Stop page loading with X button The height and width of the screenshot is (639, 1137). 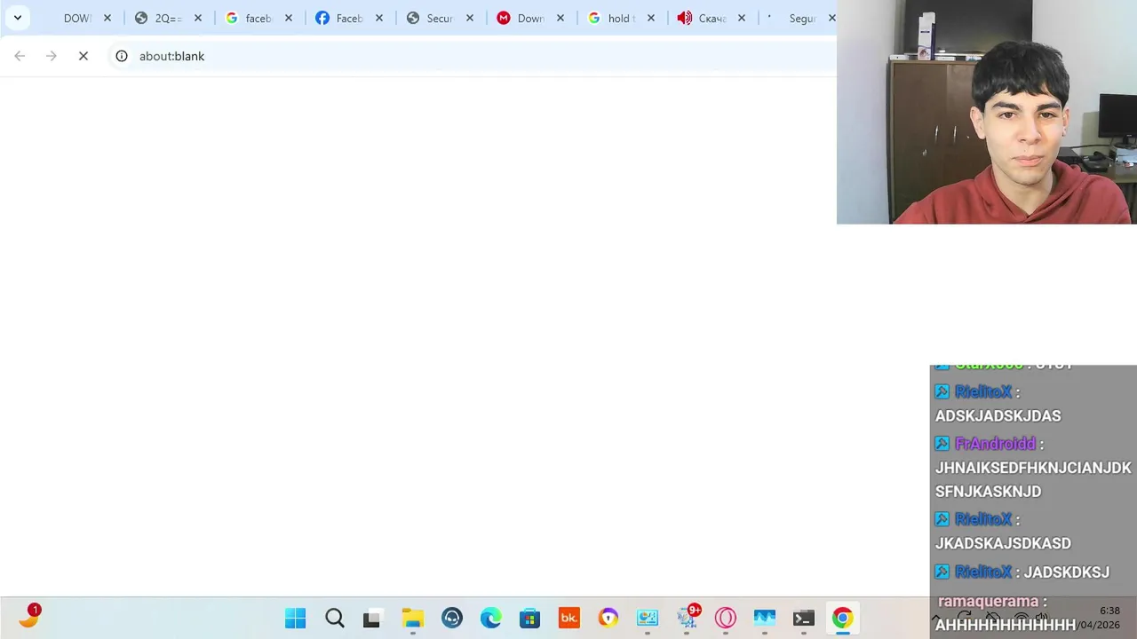click(83, 56)
